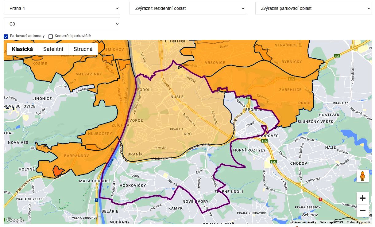
Task: Switch map to Satelitní view
Action: click(x=53, y=49)
